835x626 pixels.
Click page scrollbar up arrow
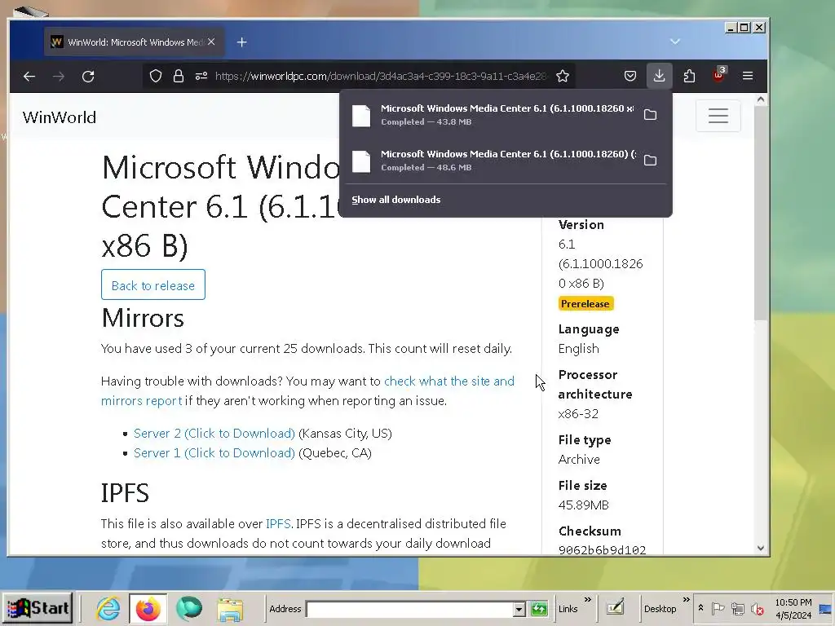tap(761, 99)
